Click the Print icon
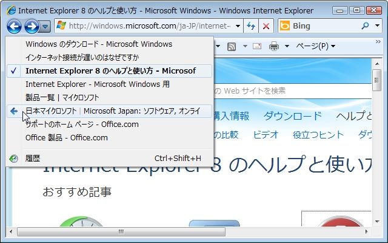Viewport: 388px width, 243px height. pos(274,46)
